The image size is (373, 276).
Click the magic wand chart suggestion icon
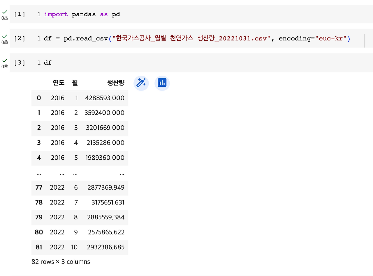(x=141, y=83)
